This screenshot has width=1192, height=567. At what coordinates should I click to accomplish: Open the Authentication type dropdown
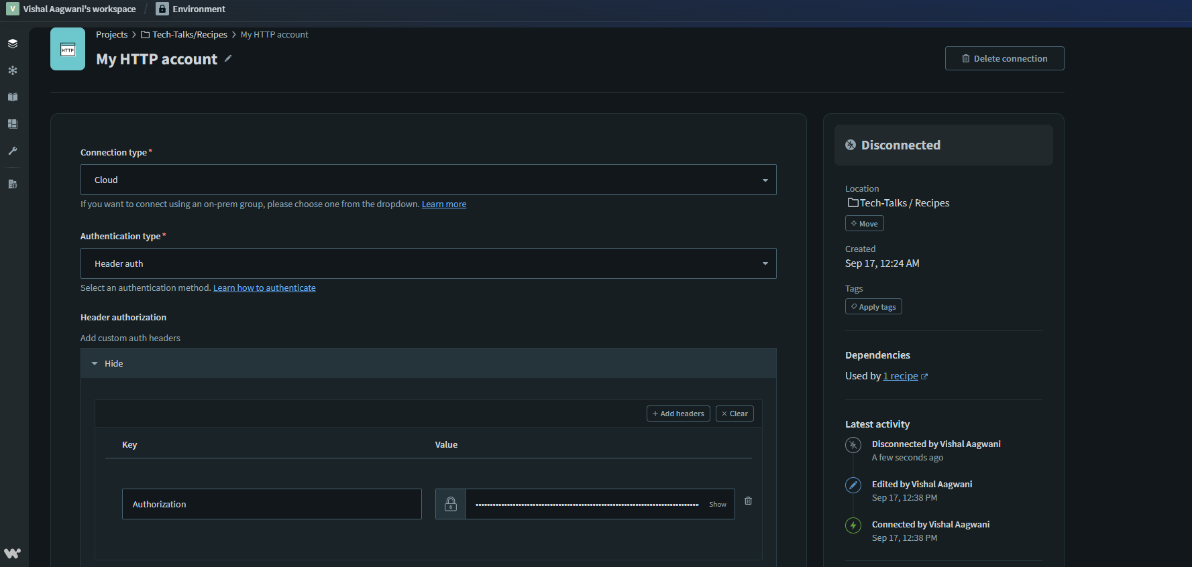428,263
